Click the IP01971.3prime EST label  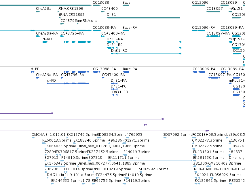coord(136,140)
